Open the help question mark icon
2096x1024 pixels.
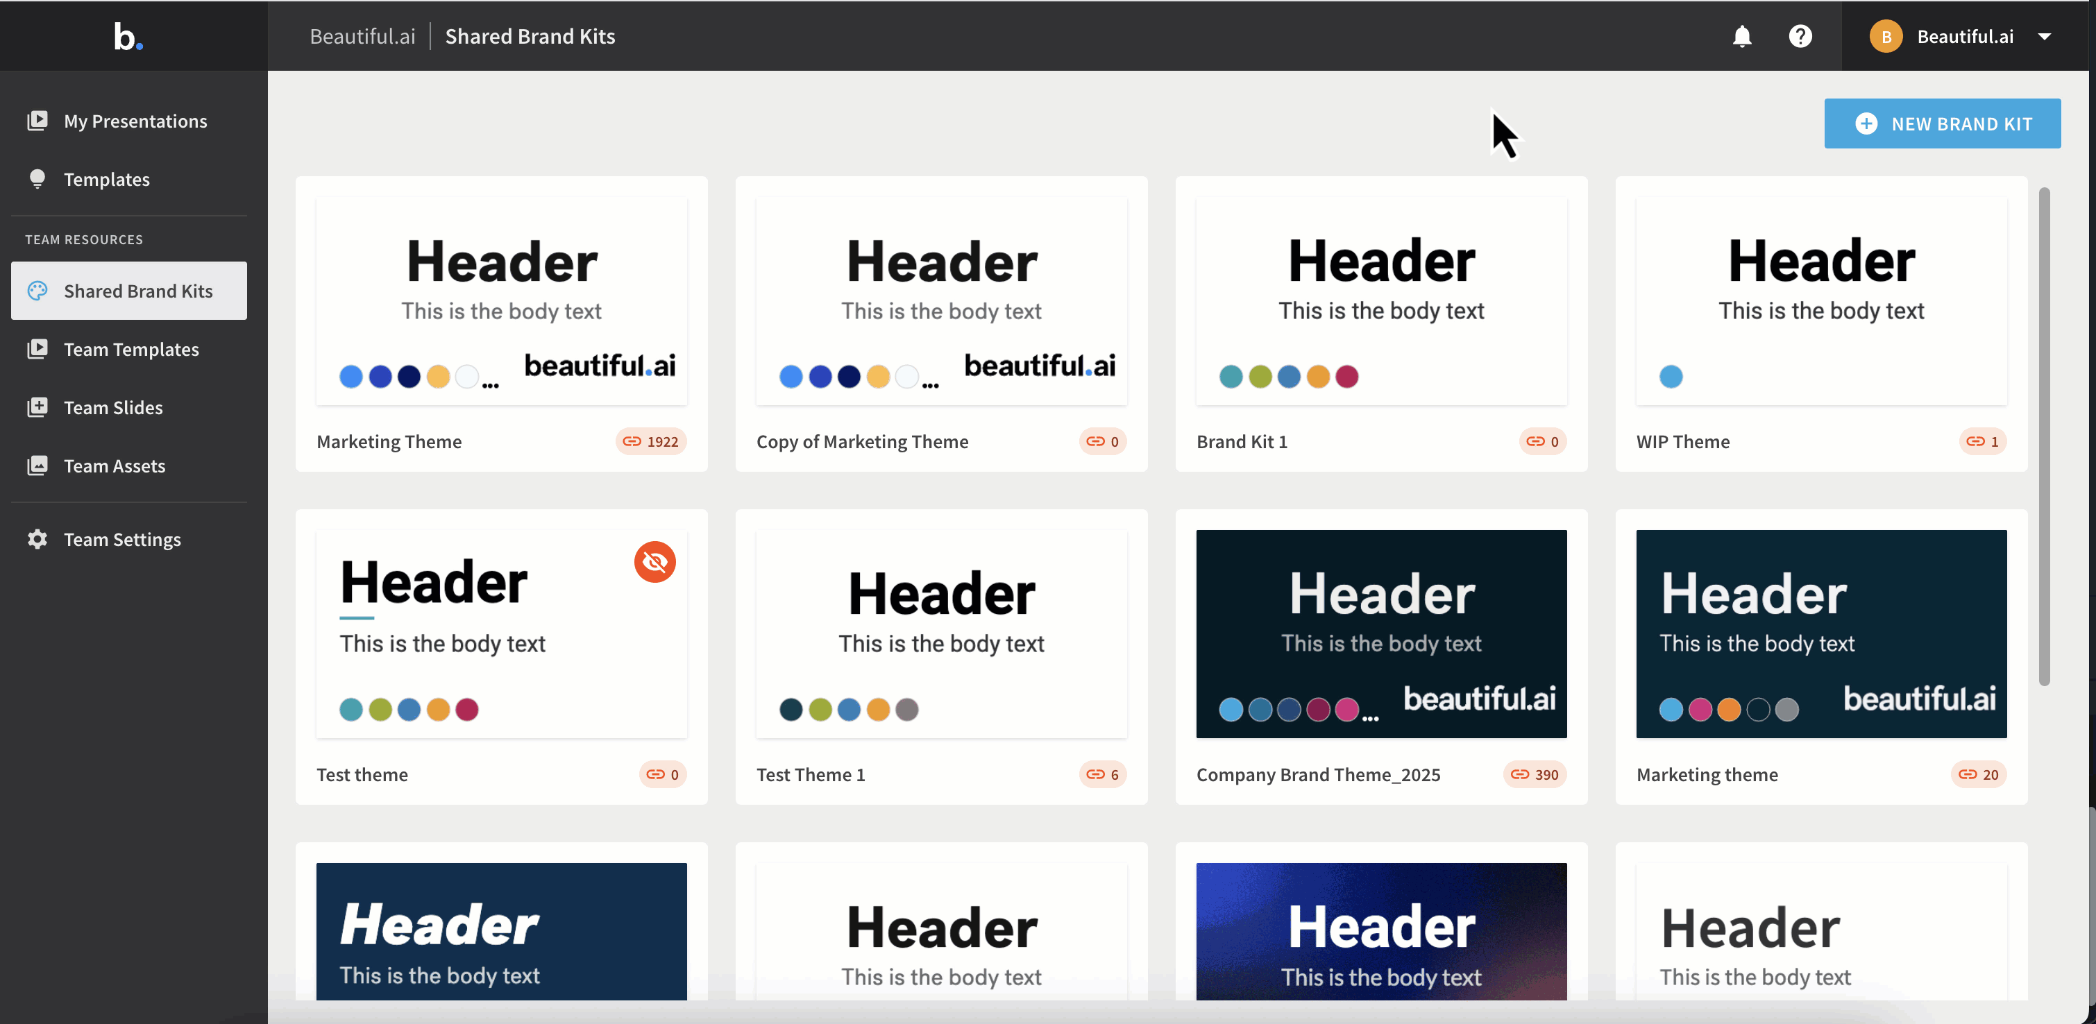click(1800, 37)
